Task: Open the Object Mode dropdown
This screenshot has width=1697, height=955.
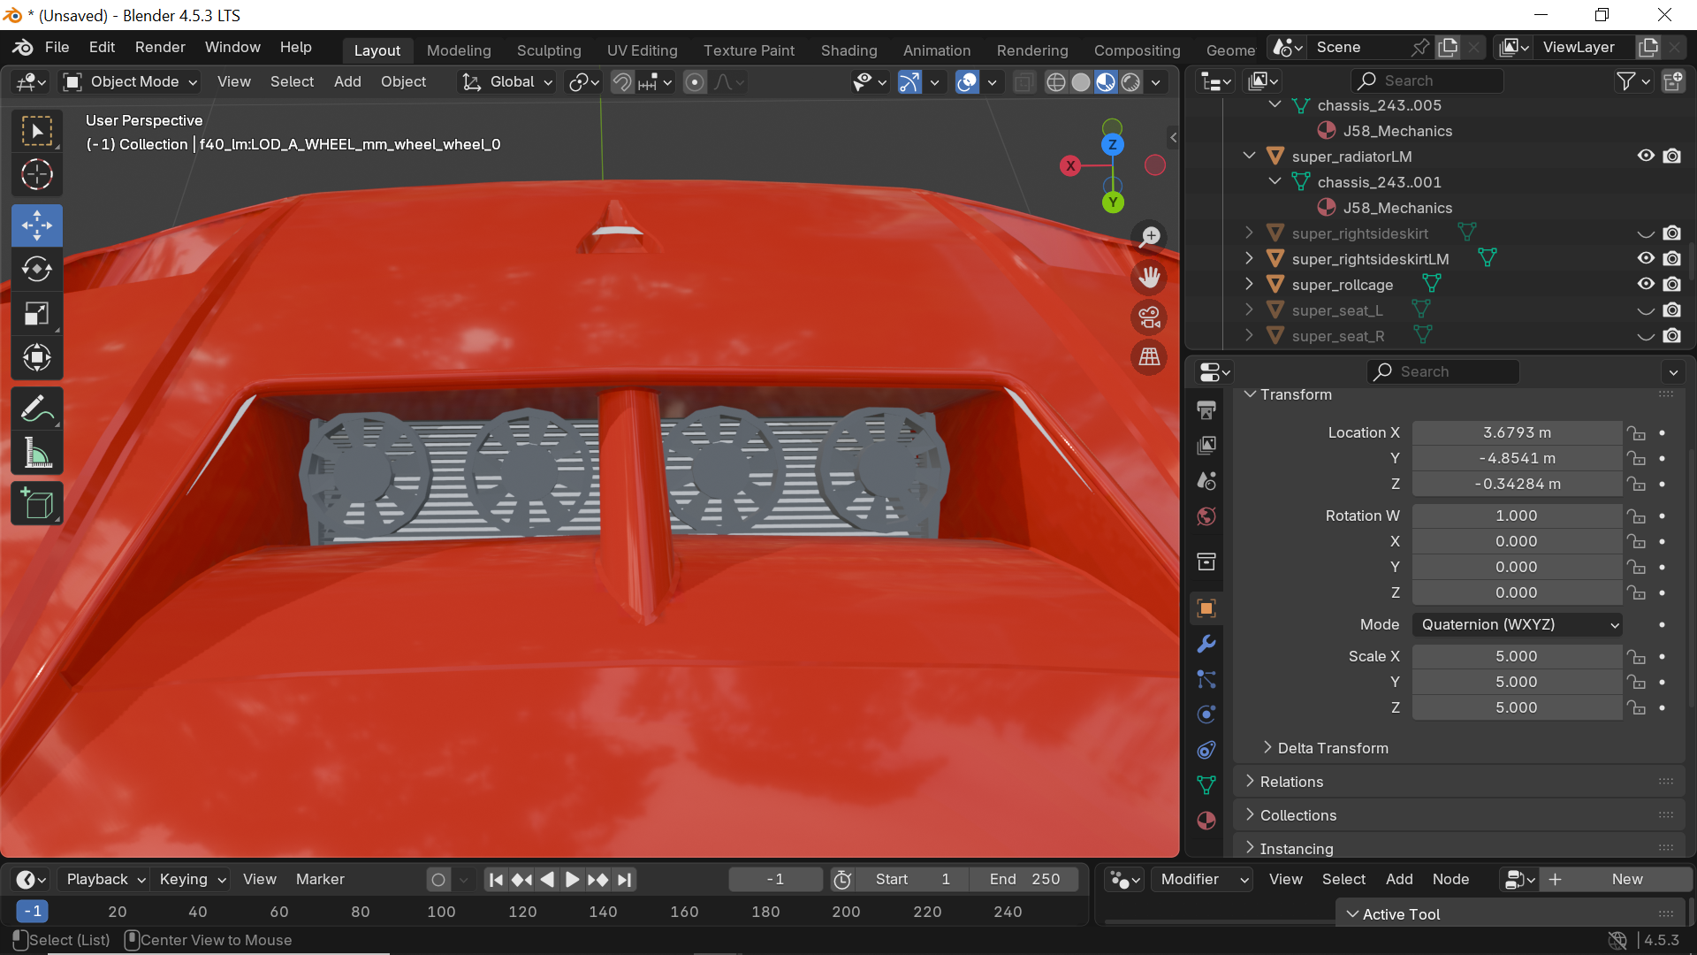Action: click(131, 82)
